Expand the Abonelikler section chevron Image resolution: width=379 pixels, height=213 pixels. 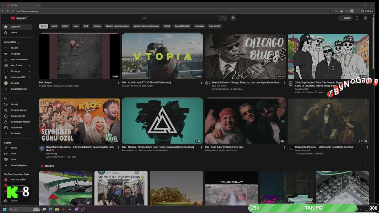[x=18, y=42]
